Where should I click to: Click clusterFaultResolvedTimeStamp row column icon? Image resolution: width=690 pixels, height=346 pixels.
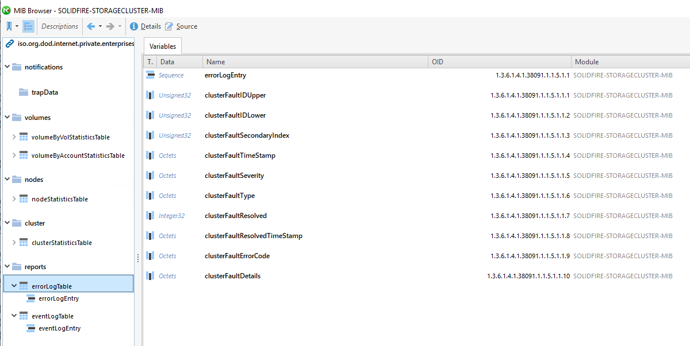coord(150,236)
